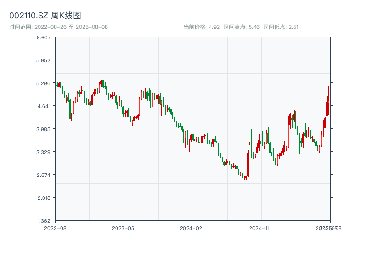Click the 时间范围 date range text
The width and height of the screenshot is (367, 275).
[x=58, y=27]
